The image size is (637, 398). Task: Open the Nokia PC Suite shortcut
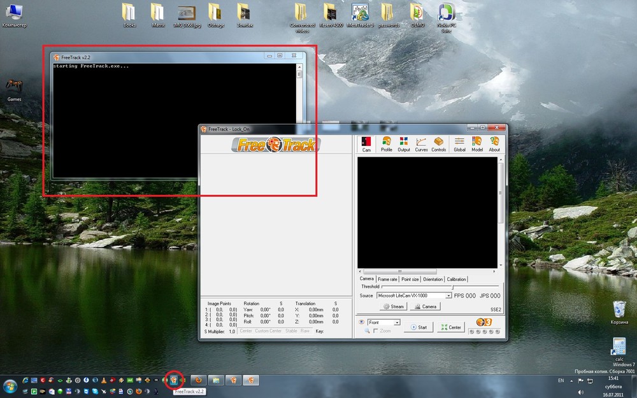(447, 18)
